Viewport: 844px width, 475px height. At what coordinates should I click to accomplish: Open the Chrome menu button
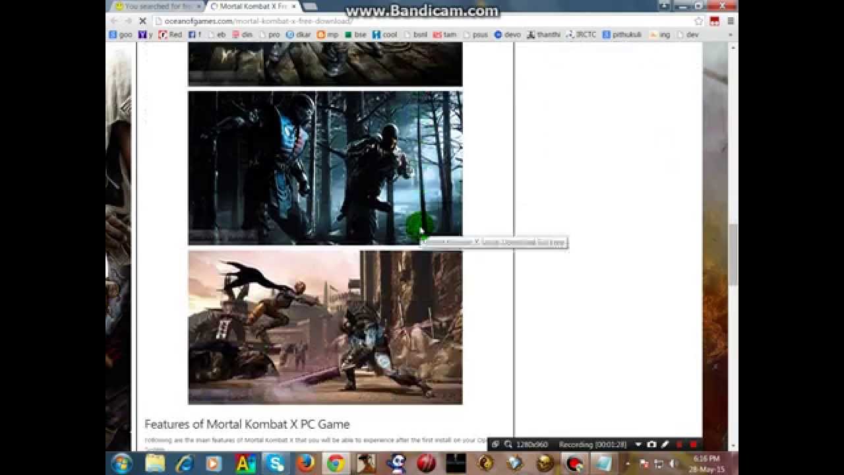pos(730,21)
